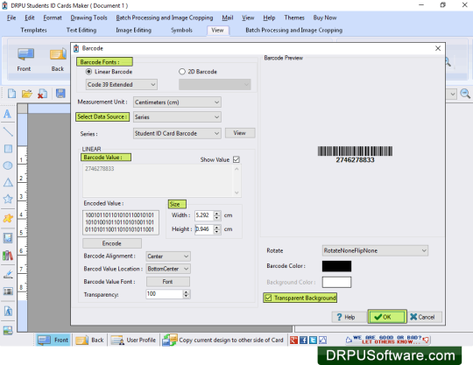Pick the white Background Color swatch
Screen dimensions: 473x365
(x=336, y=283)
